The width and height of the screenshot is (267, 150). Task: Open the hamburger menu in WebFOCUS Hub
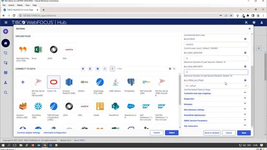[x=6, y=22]
